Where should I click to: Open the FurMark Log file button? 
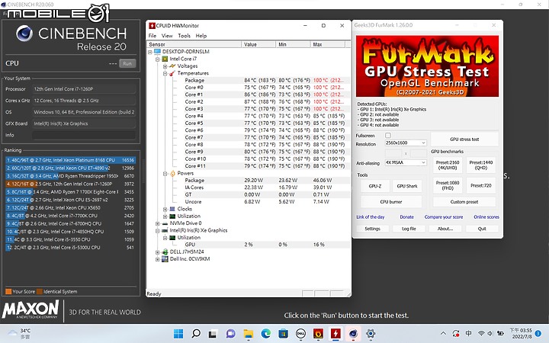[409, 229]
